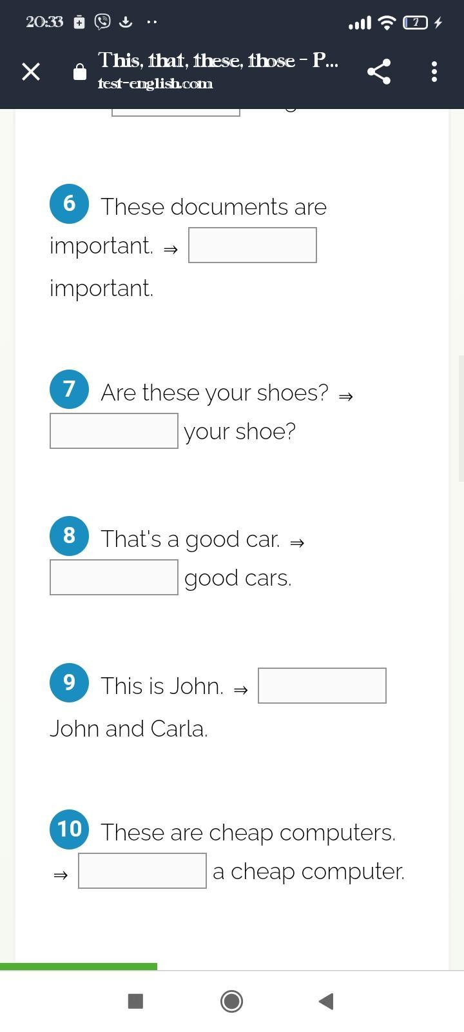
Task: Tap the Android back navigation button
Action: coord(326,1001)
